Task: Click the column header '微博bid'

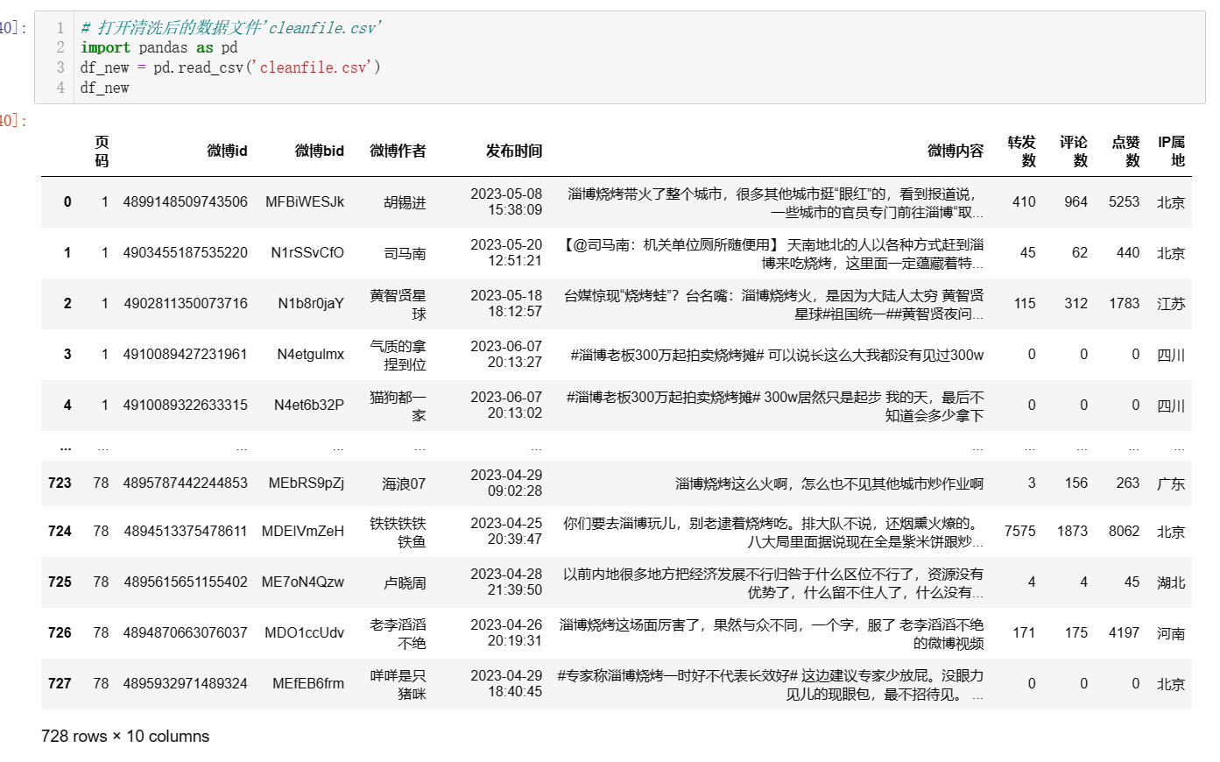Action: coord(320,151)
